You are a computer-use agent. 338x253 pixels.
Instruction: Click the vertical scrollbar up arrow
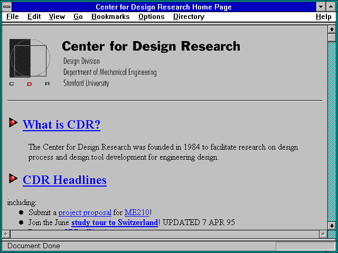(x=332, y=30)
